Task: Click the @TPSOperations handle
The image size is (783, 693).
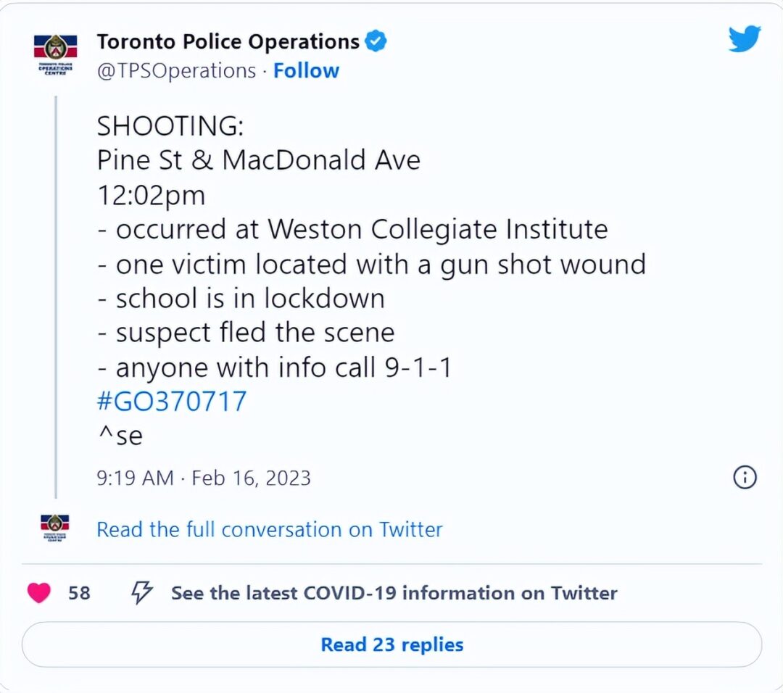Action: (x=176, y=71)
